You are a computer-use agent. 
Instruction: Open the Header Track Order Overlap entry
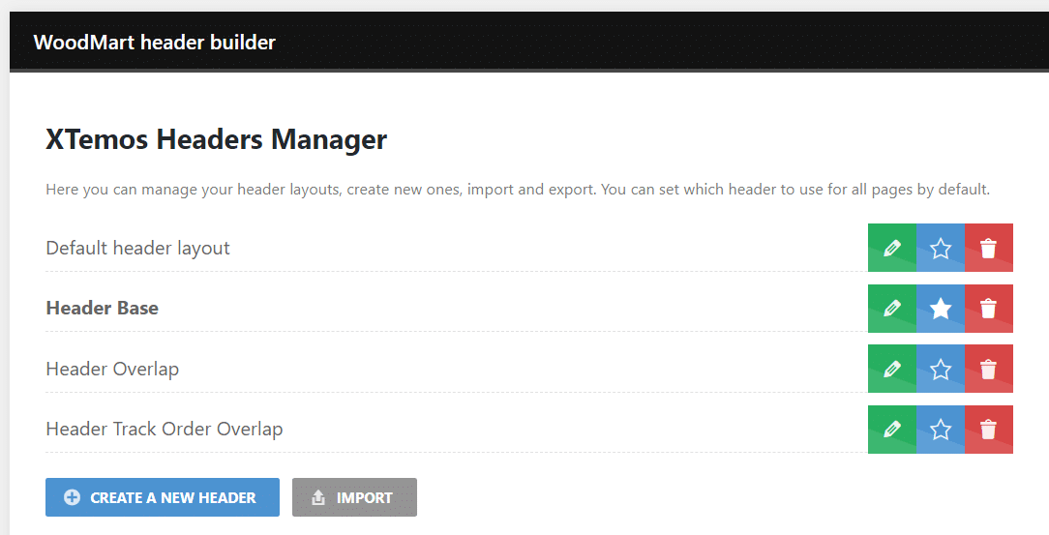pos(165,429)
